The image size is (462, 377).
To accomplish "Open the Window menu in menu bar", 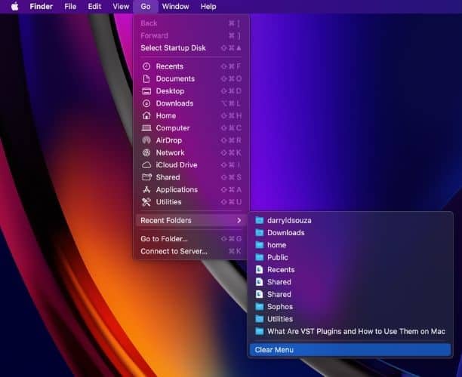I will 175,7.
